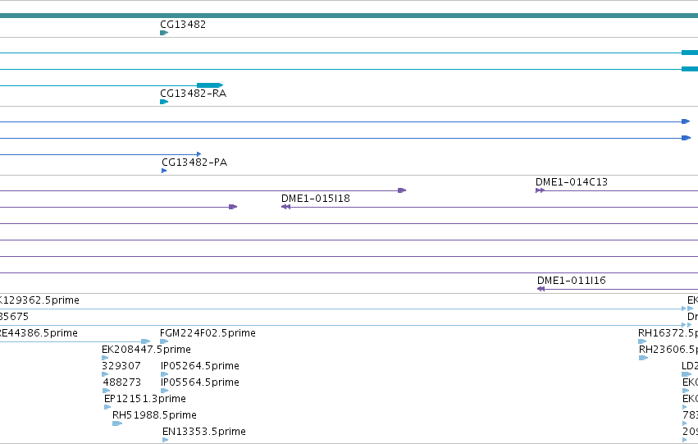The height and width of the screenshot is (444, 698).
Task: Select the RE44386.5prime arrow end glyph
Action: [x=145, y=341]
